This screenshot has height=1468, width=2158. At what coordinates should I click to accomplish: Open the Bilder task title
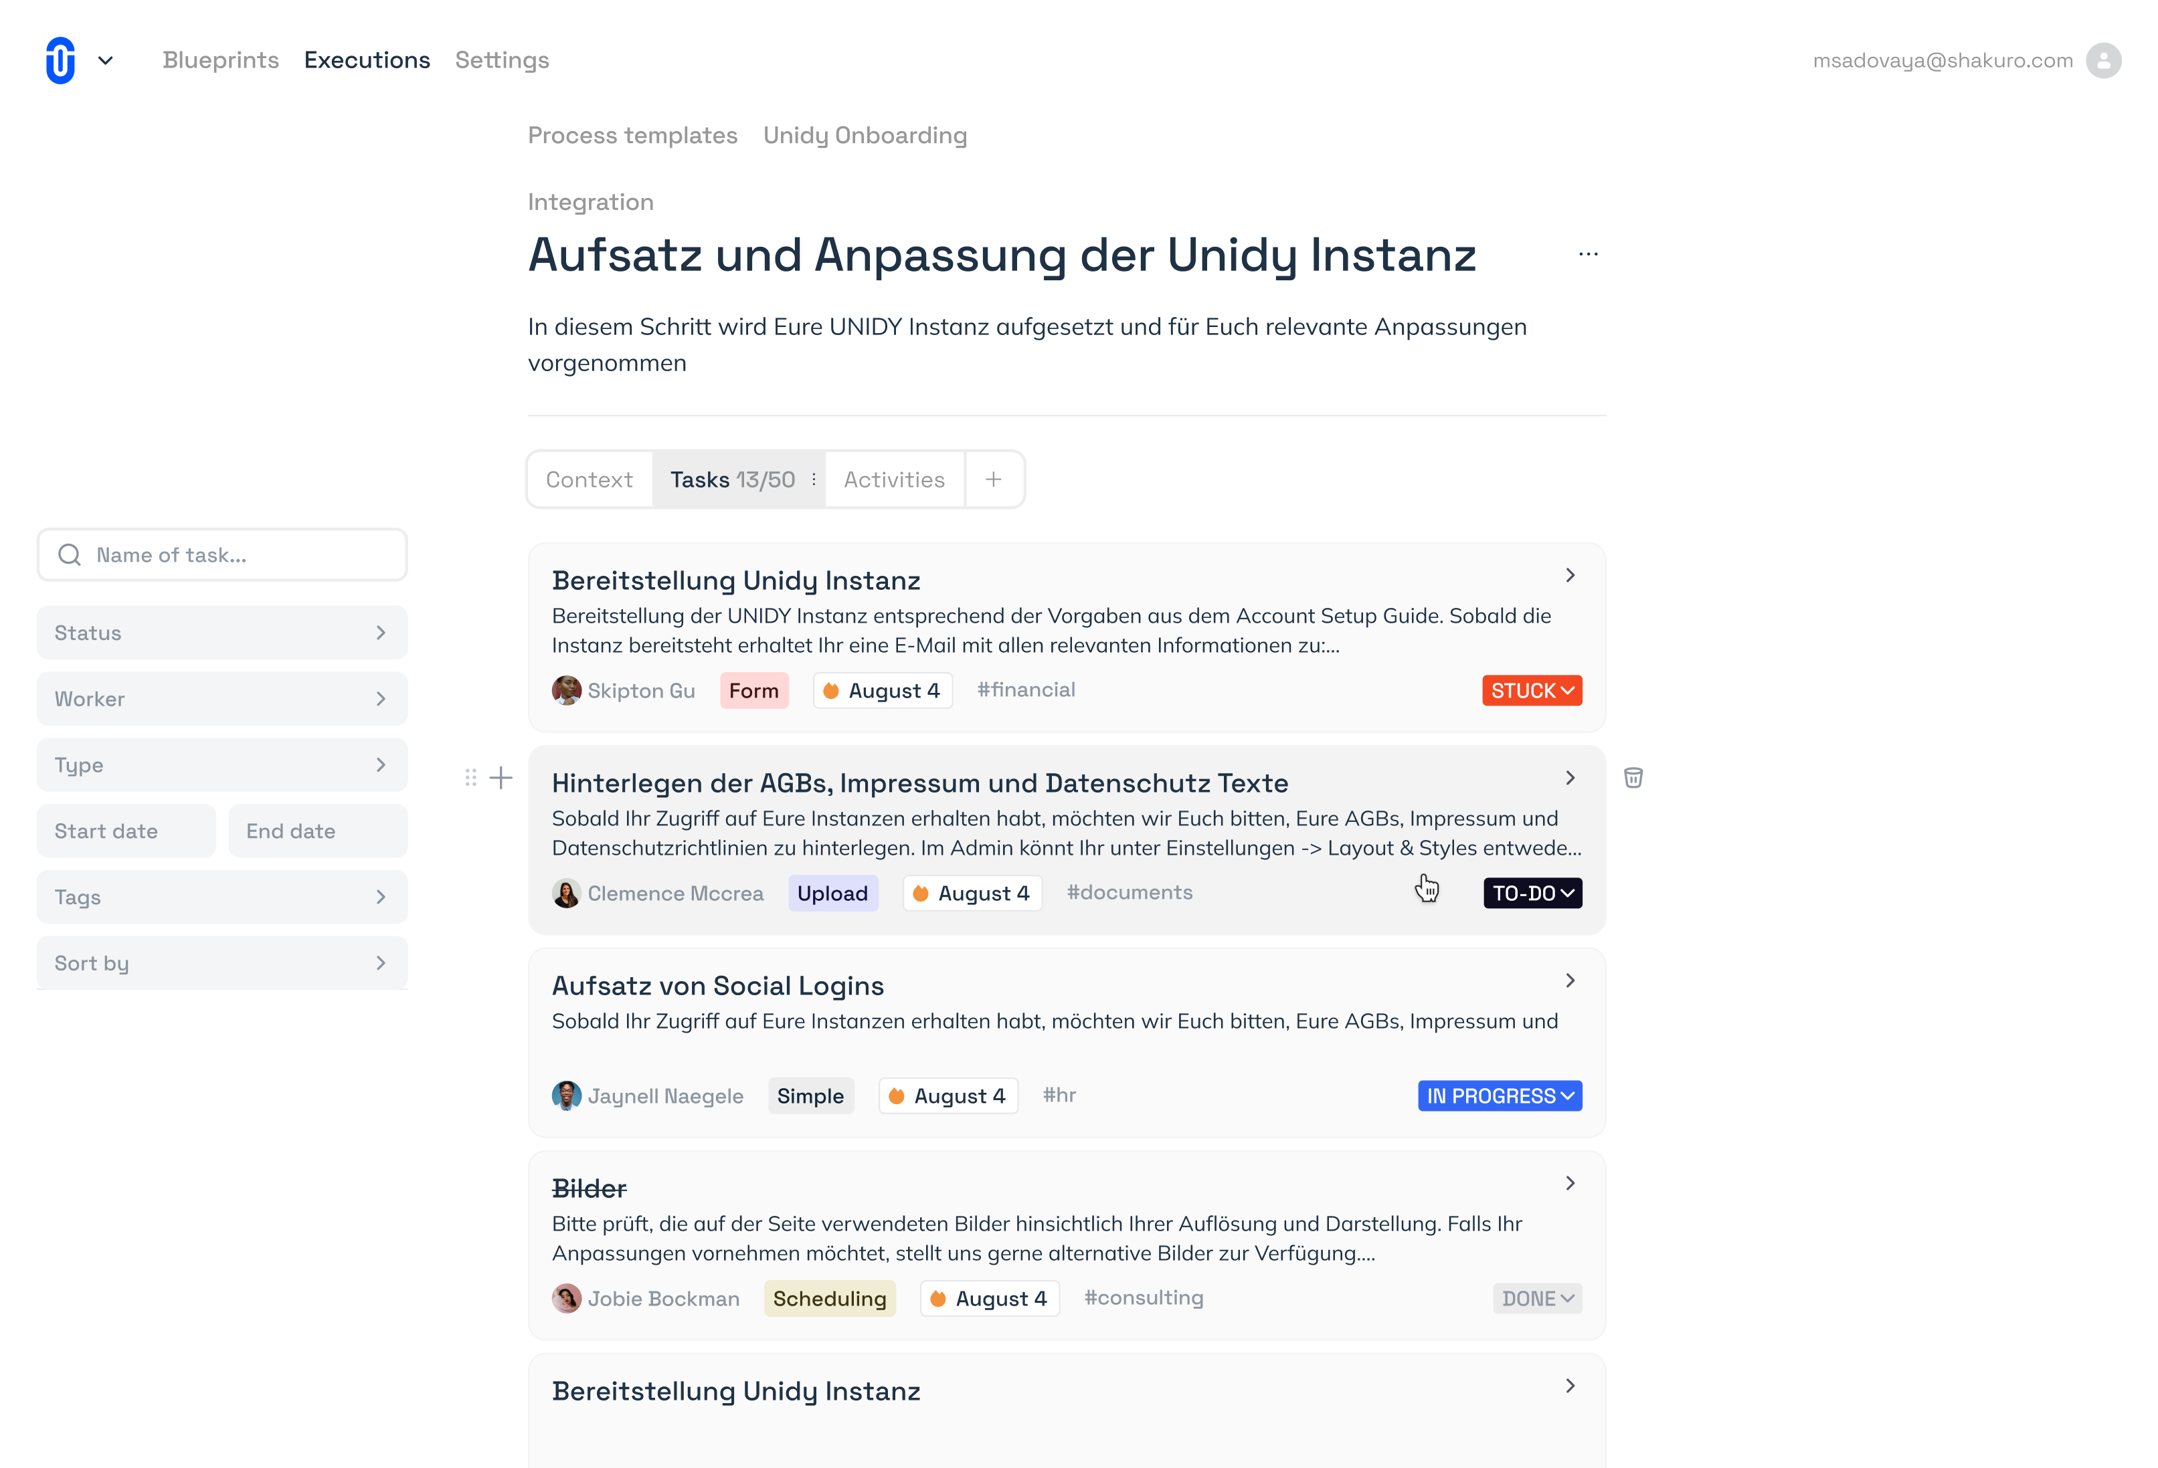point(590,1188)
